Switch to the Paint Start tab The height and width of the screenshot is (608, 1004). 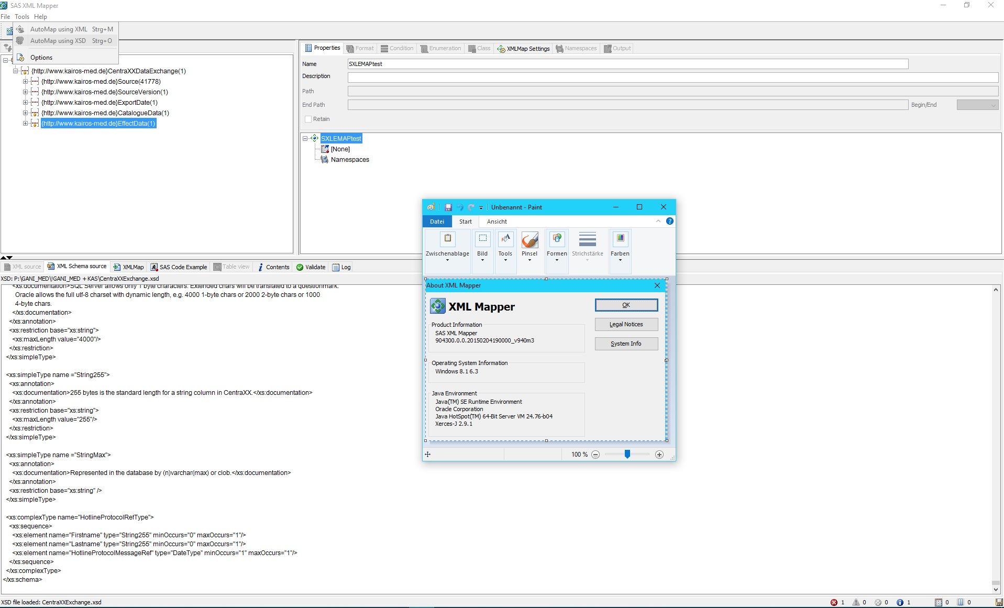click(x=466, y=222)
